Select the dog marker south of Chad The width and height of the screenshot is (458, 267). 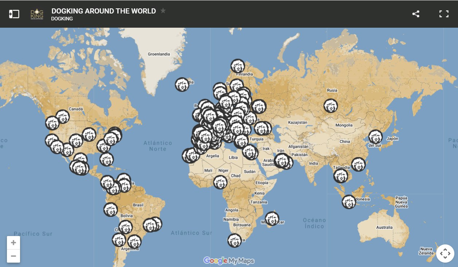coord(220,182)
